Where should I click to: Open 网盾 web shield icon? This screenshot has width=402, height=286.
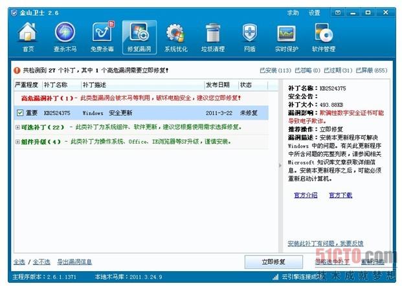(249, 37)
